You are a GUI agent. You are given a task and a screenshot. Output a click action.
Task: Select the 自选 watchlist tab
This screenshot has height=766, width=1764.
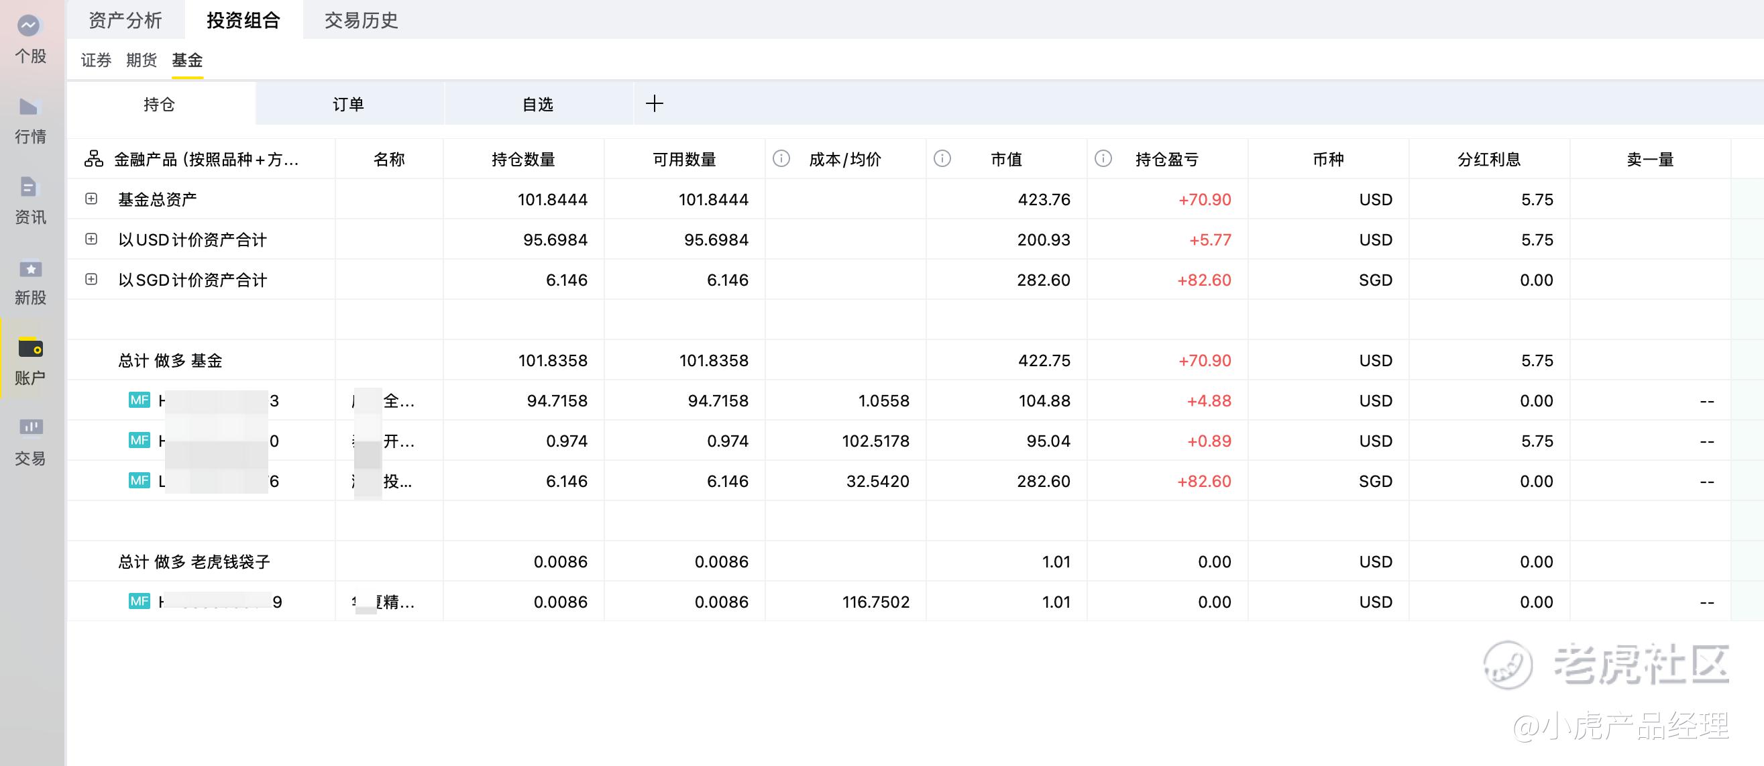pyautogui.click(x=537, y=104)
